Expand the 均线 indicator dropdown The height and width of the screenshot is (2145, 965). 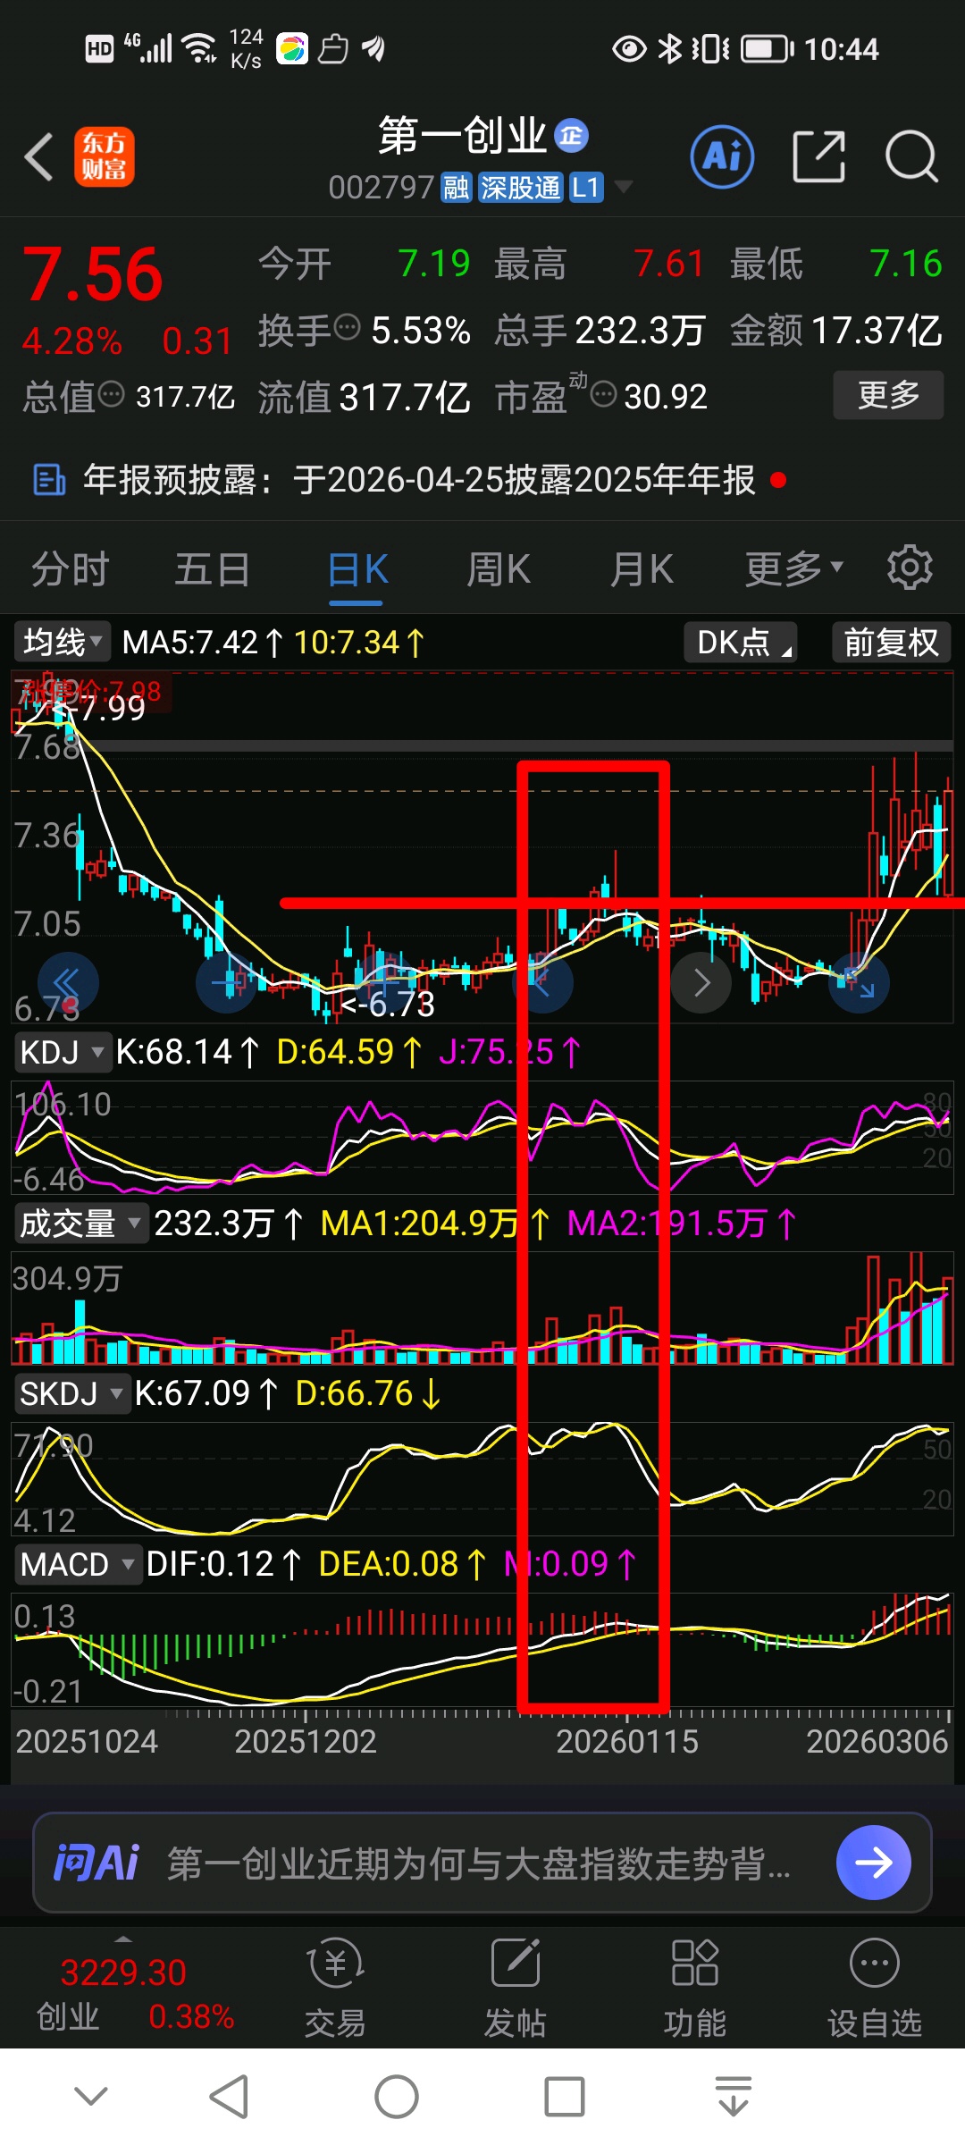[62, 642]
